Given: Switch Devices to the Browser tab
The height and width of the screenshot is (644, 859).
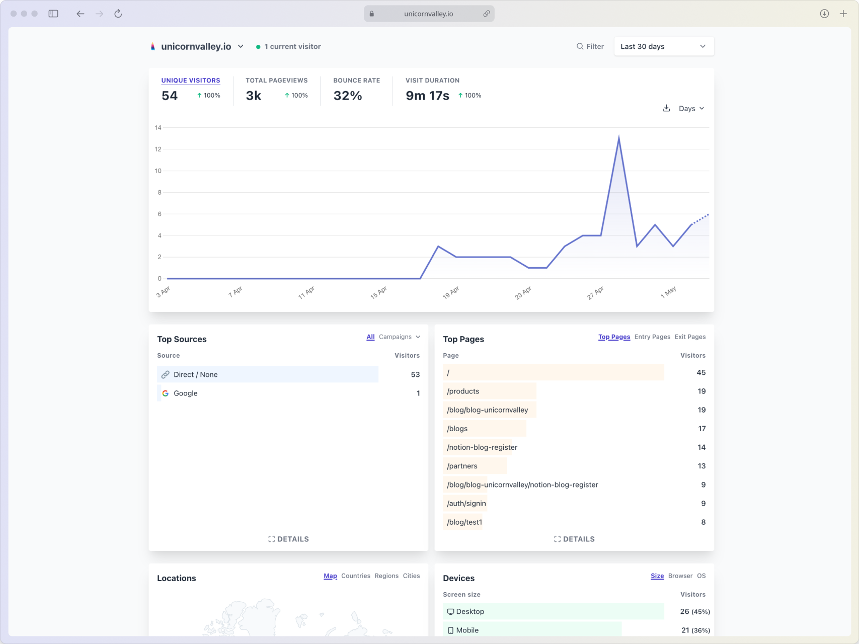Looking at the screenshot, I should (x=680, y=576).
